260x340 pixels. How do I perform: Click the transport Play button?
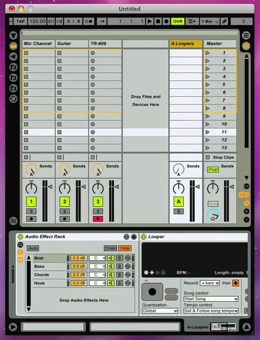(149, 21)
